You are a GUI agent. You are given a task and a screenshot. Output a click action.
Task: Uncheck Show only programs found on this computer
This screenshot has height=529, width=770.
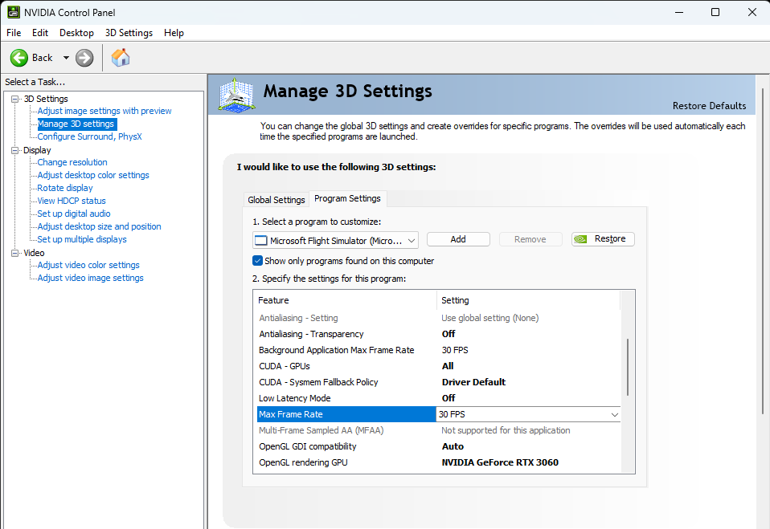click(257, 261)
